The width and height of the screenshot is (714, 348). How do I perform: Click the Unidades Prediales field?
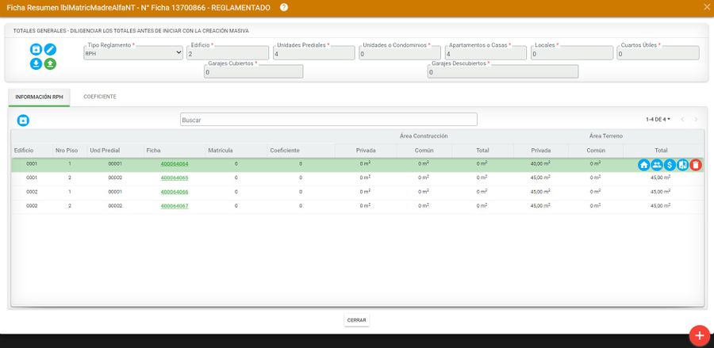[313, 53]
